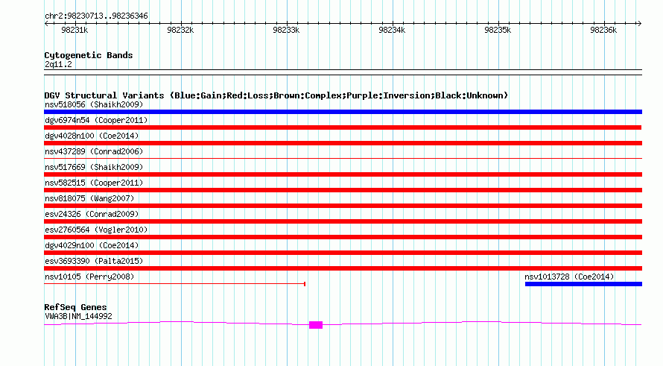Open variant nsv437289 (Conrad2006) label
This screenshot has width=663, height=366.
coord(94,151)
